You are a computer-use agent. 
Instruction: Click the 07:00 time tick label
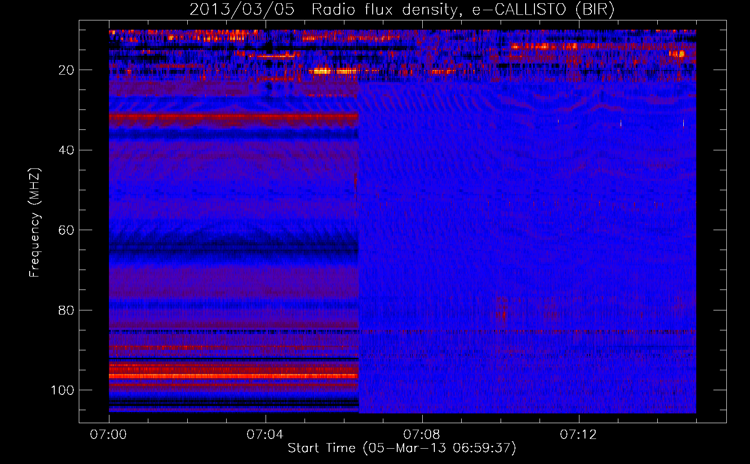click(108, 435)
